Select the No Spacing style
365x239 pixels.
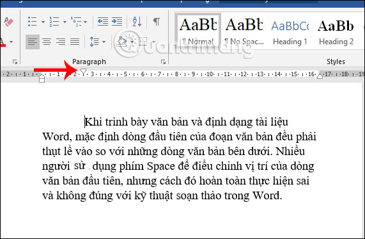point(244,31)
